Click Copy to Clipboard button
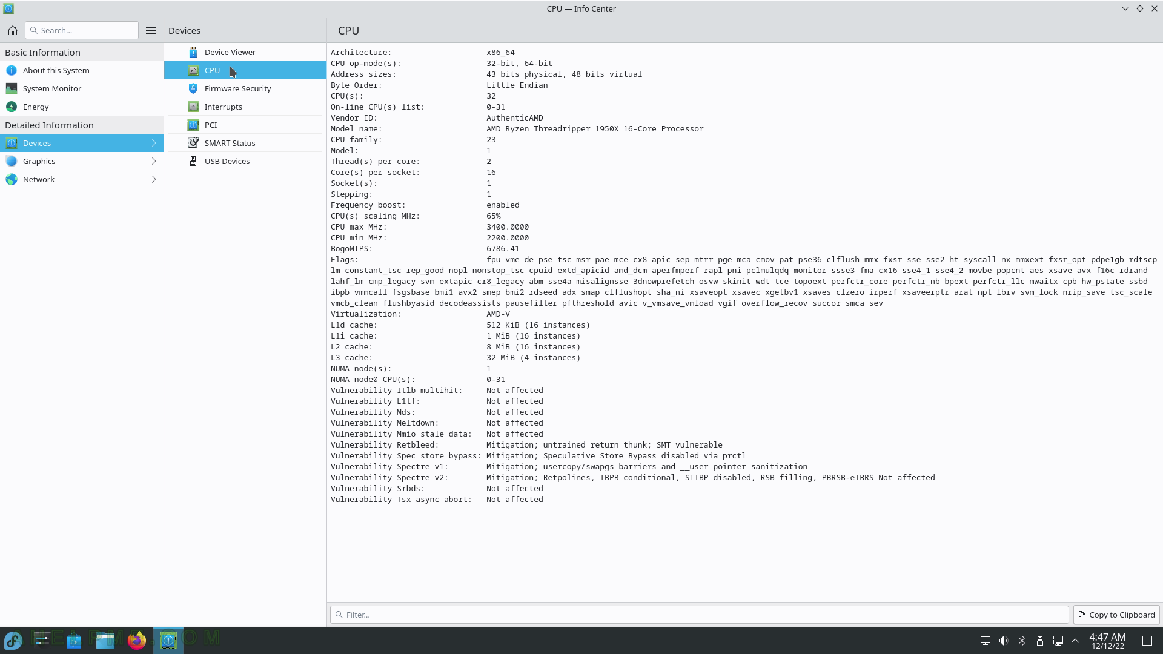Viewport: 1163px width, 654px height. click(x=1116, y=615)
